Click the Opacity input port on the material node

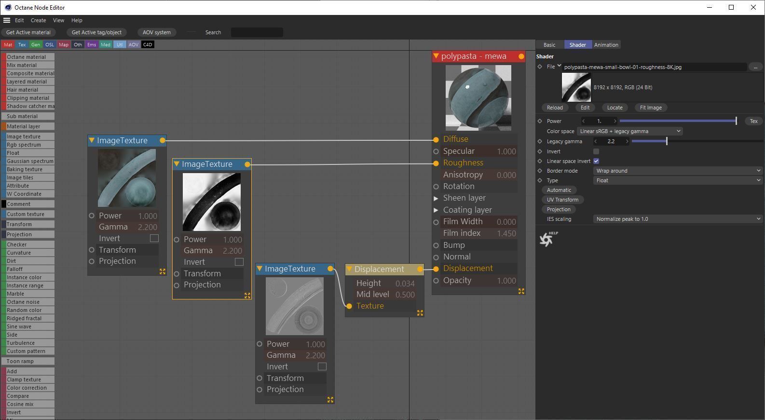tap(436, 281)
